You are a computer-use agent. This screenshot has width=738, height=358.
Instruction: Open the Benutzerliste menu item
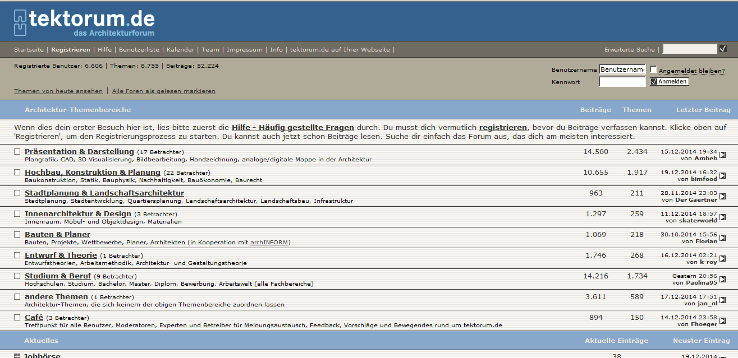139,49
